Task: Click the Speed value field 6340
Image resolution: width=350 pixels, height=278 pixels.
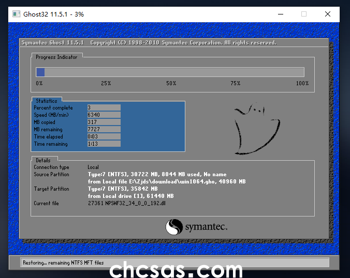Action: pyautogui.click(x=104, y=115)
